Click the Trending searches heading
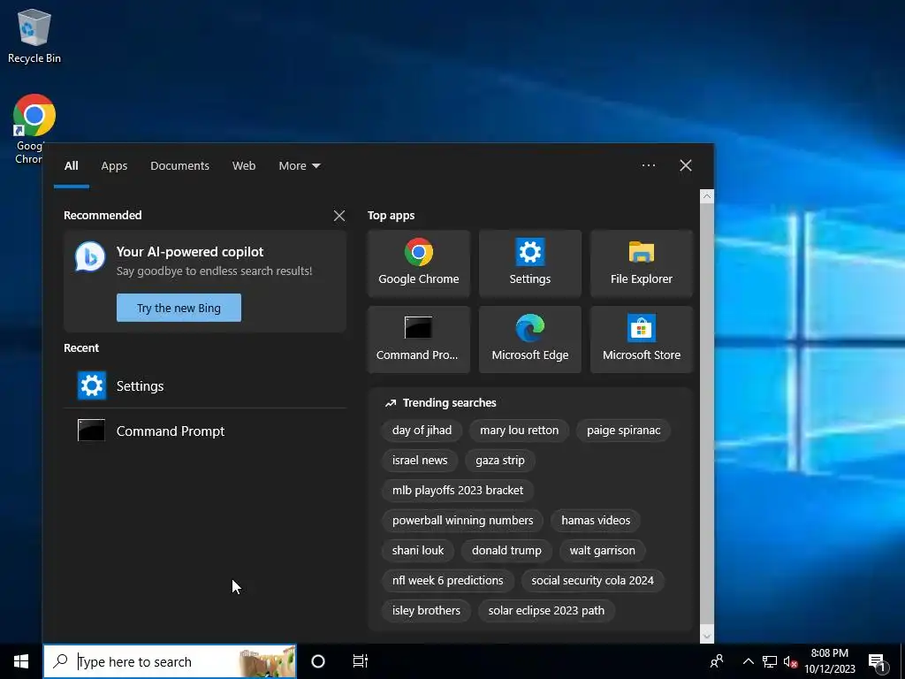905x679 pixels. (449, 402)
